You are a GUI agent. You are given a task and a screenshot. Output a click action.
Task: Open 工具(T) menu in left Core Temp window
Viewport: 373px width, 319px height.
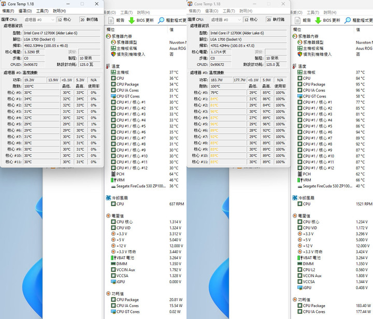42,11
